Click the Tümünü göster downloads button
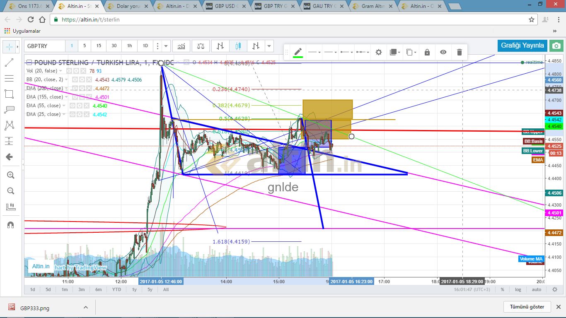This screenshot has height=318, width=566. 527,307
